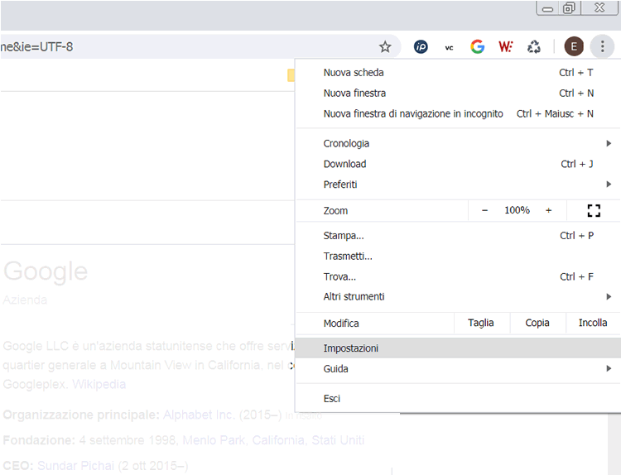Expand the Preferiti submenu
Screen dimensions: 621x475
(x=458, y=185)
